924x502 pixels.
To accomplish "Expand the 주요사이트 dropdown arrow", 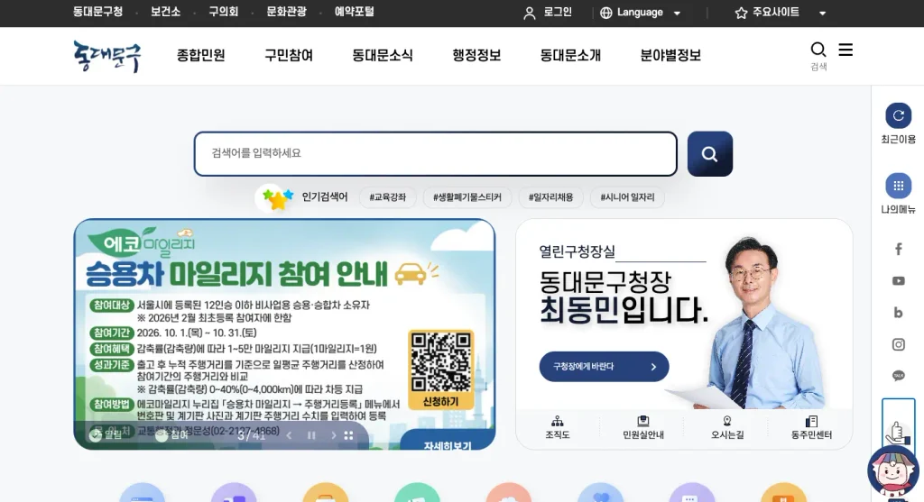I will (823, 13).
